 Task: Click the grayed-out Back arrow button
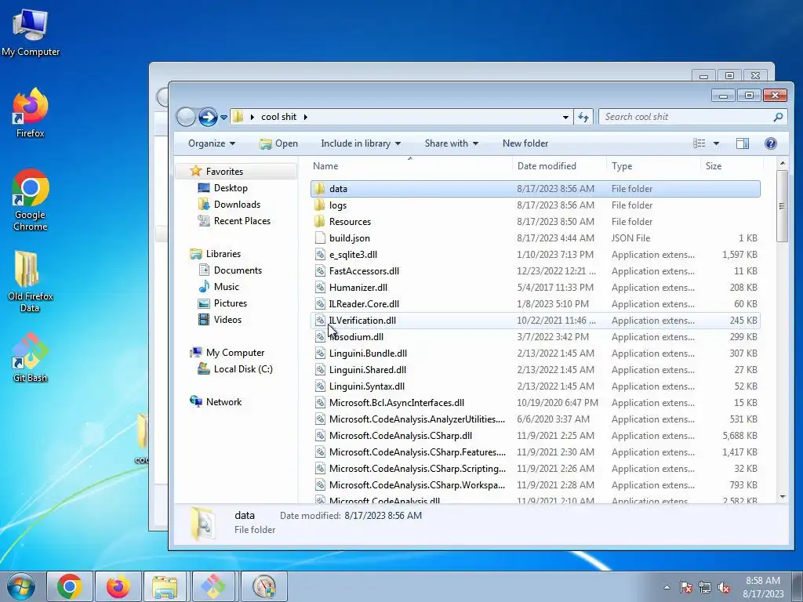(186, 118)
